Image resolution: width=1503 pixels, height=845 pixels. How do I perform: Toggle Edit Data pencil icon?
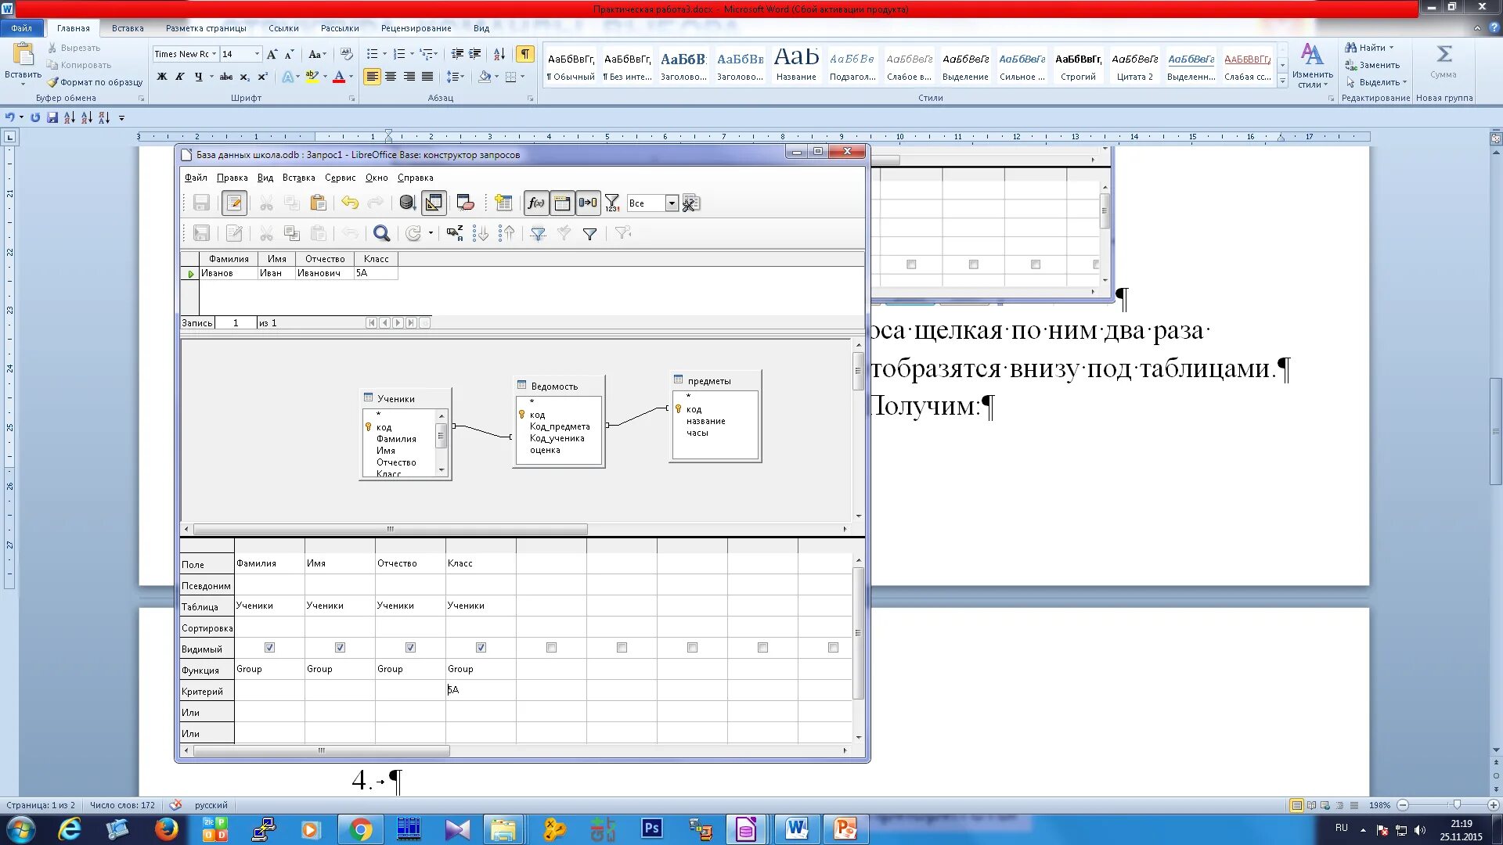[x=234, y=203]
